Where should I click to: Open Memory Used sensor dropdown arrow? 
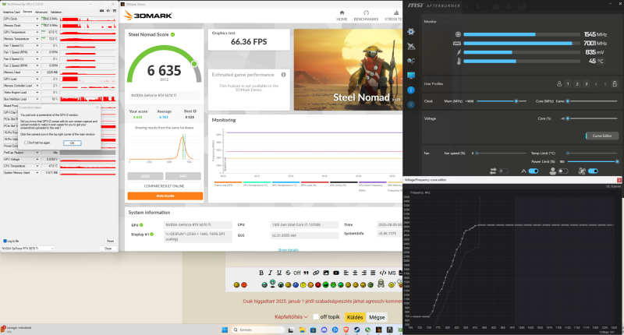point(37,72)
